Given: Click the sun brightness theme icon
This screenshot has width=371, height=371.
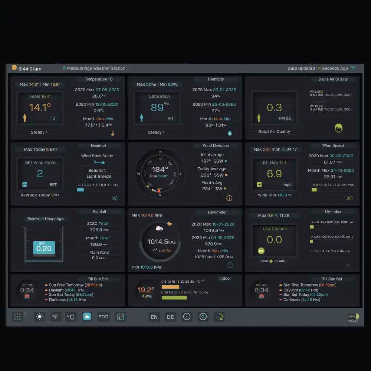Looking at the screenshot, I should click(x=40, y=317).
